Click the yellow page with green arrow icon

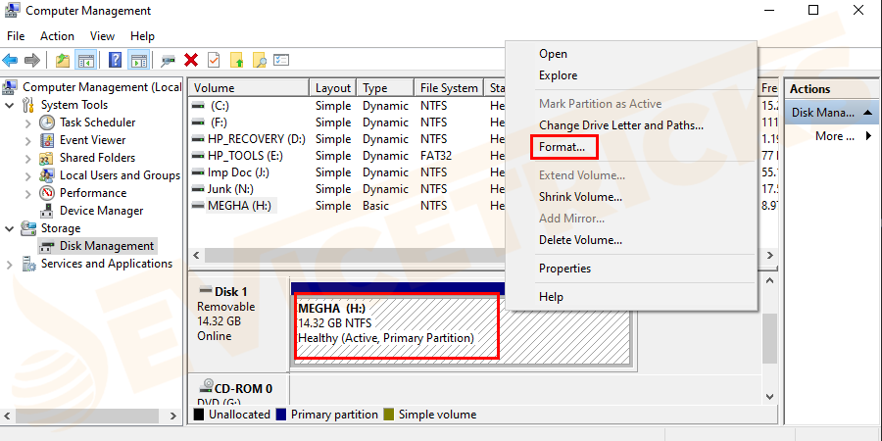coord(237,60)
